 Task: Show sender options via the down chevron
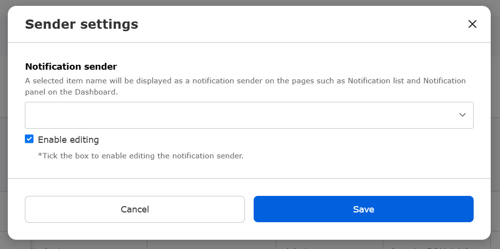point(462,115)
